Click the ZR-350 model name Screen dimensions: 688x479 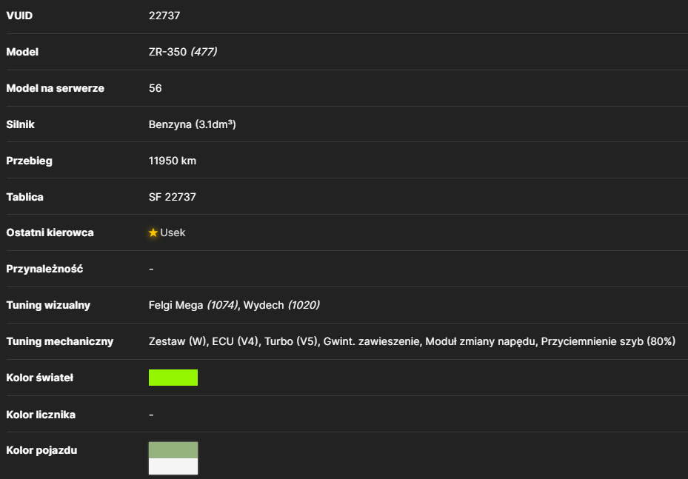click(x=167, y=52)
